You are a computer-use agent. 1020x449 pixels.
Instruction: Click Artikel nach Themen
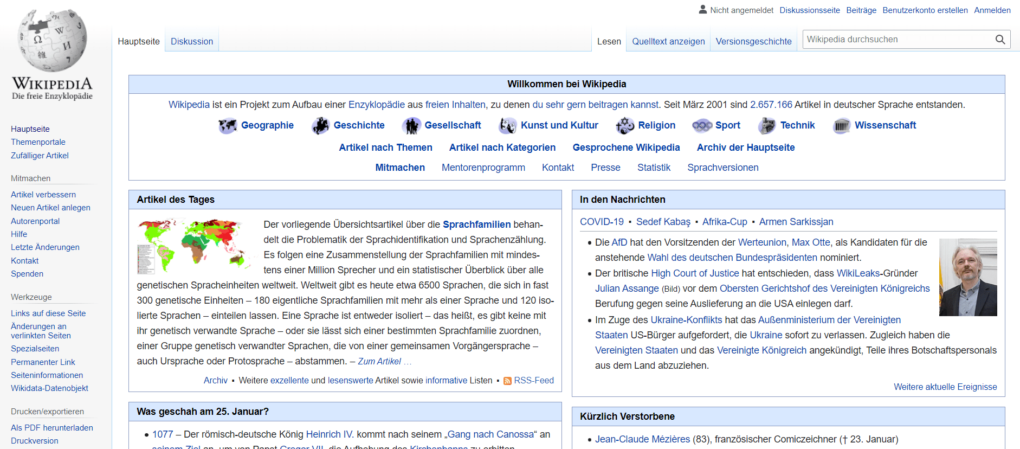point(385,147)
